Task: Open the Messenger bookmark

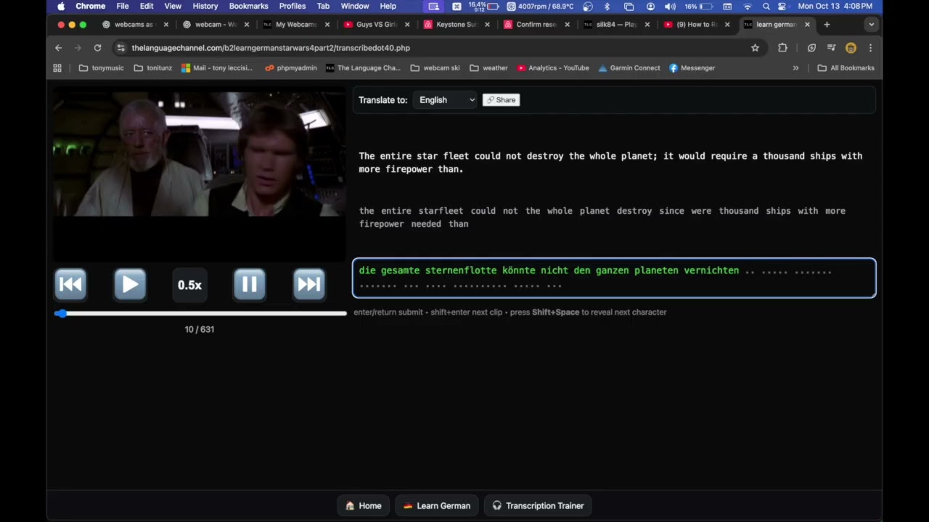Action: coord(692,68)
